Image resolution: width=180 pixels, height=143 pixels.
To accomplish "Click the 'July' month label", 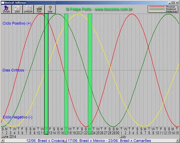I will [x=123, y=137].
